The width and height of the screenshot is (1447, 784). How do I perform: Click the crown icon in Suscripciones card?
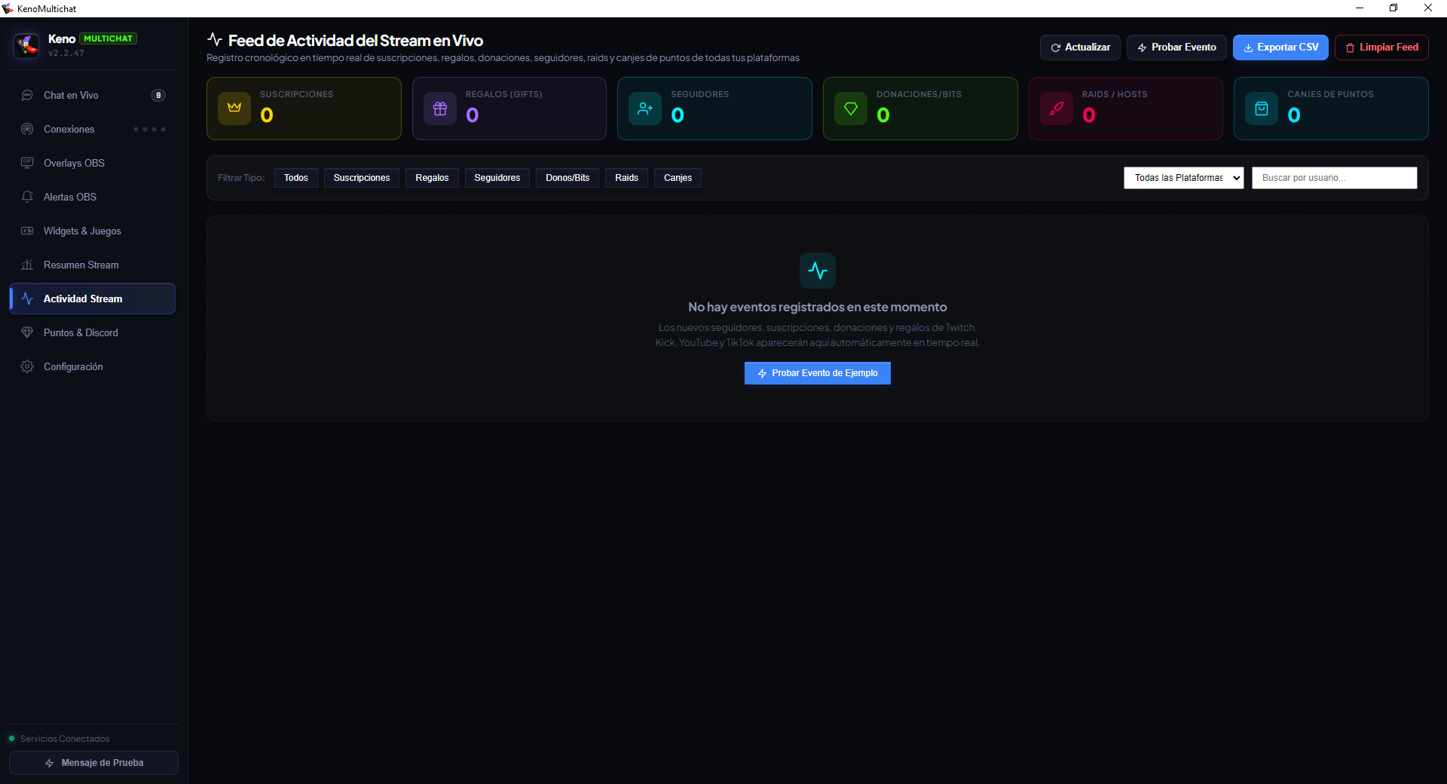coord(234,109)
